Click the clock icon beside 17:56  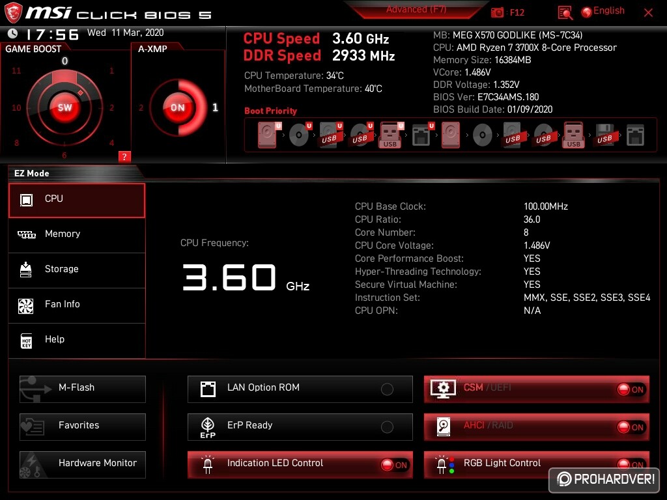click(13, 33)
